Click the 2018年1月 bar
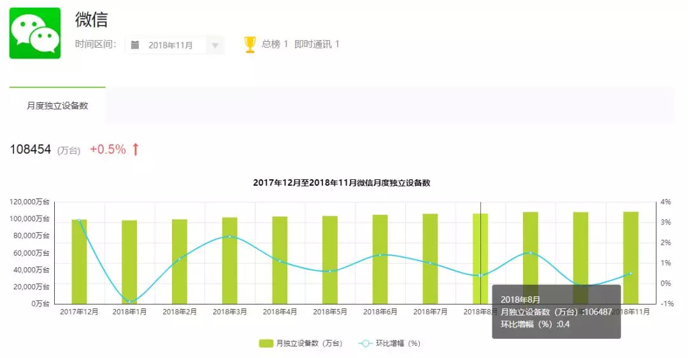The width and height of the screenshot is (688, 358). tap(129, 262)
